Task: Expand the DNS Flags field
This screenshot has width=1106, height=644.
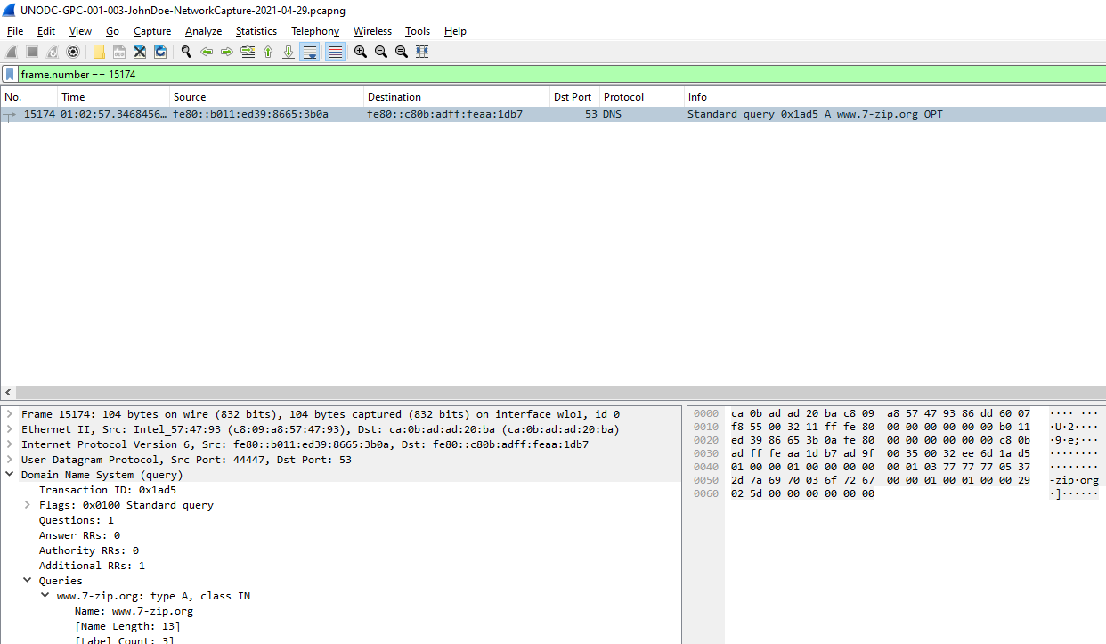Action: (28, 505)
